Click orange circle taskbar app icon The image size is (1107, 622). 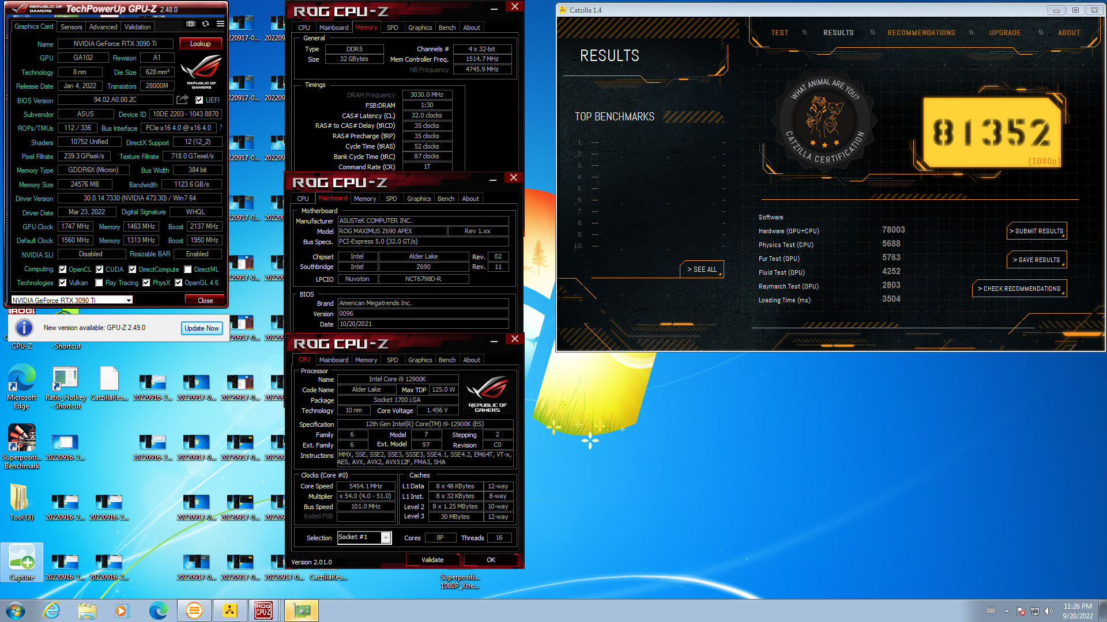point(194,610)
